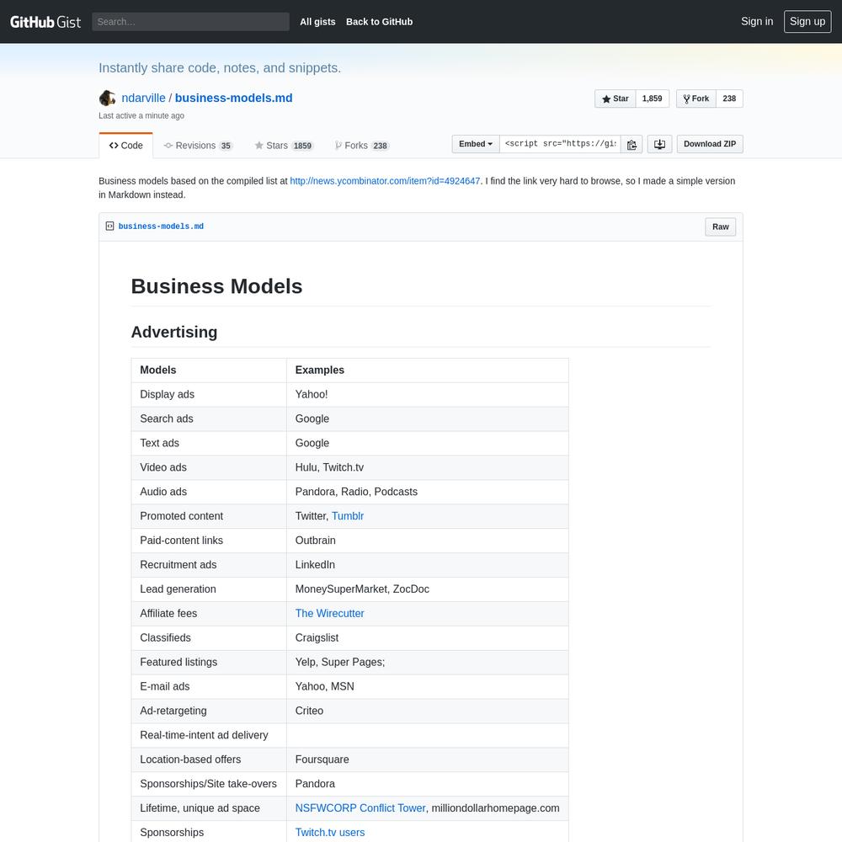Viewport: 842px width, 842px height.
Task: Click the Models column header
Action: click(x=210, y=370)
